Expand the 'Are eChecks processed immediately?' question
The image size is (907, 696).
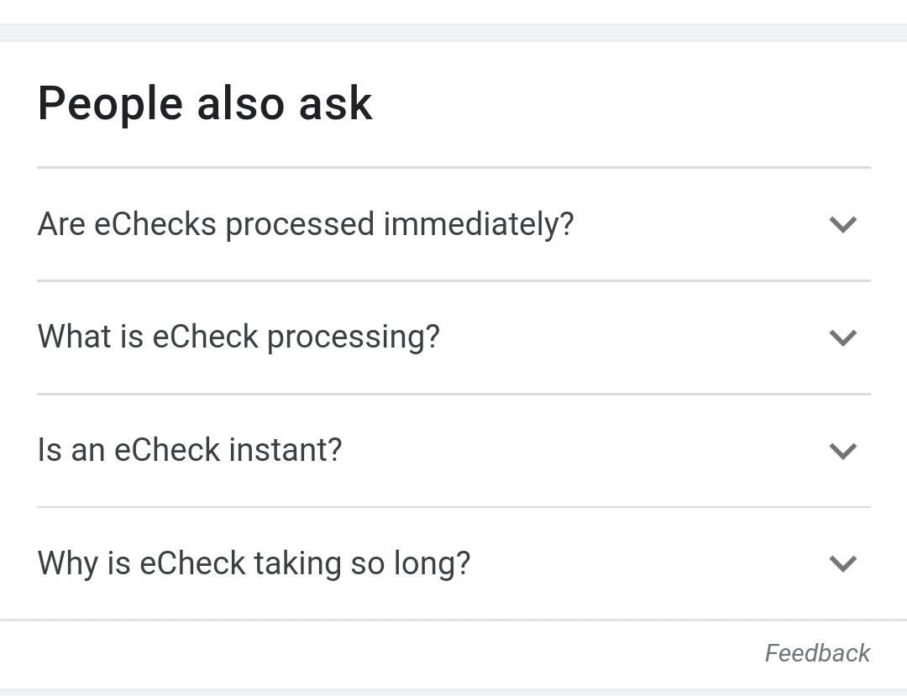[453, 224]
